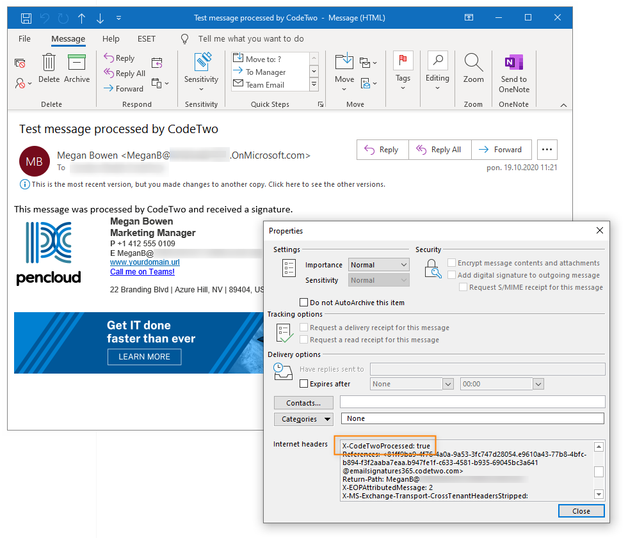Select To Manager quick step
The height and width of the screenshot is (538, 628).
click(x=270, y=72)
